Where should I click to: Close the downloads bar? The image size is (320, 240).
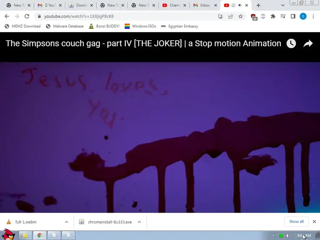pyautogui.click(x=314, y=222)
